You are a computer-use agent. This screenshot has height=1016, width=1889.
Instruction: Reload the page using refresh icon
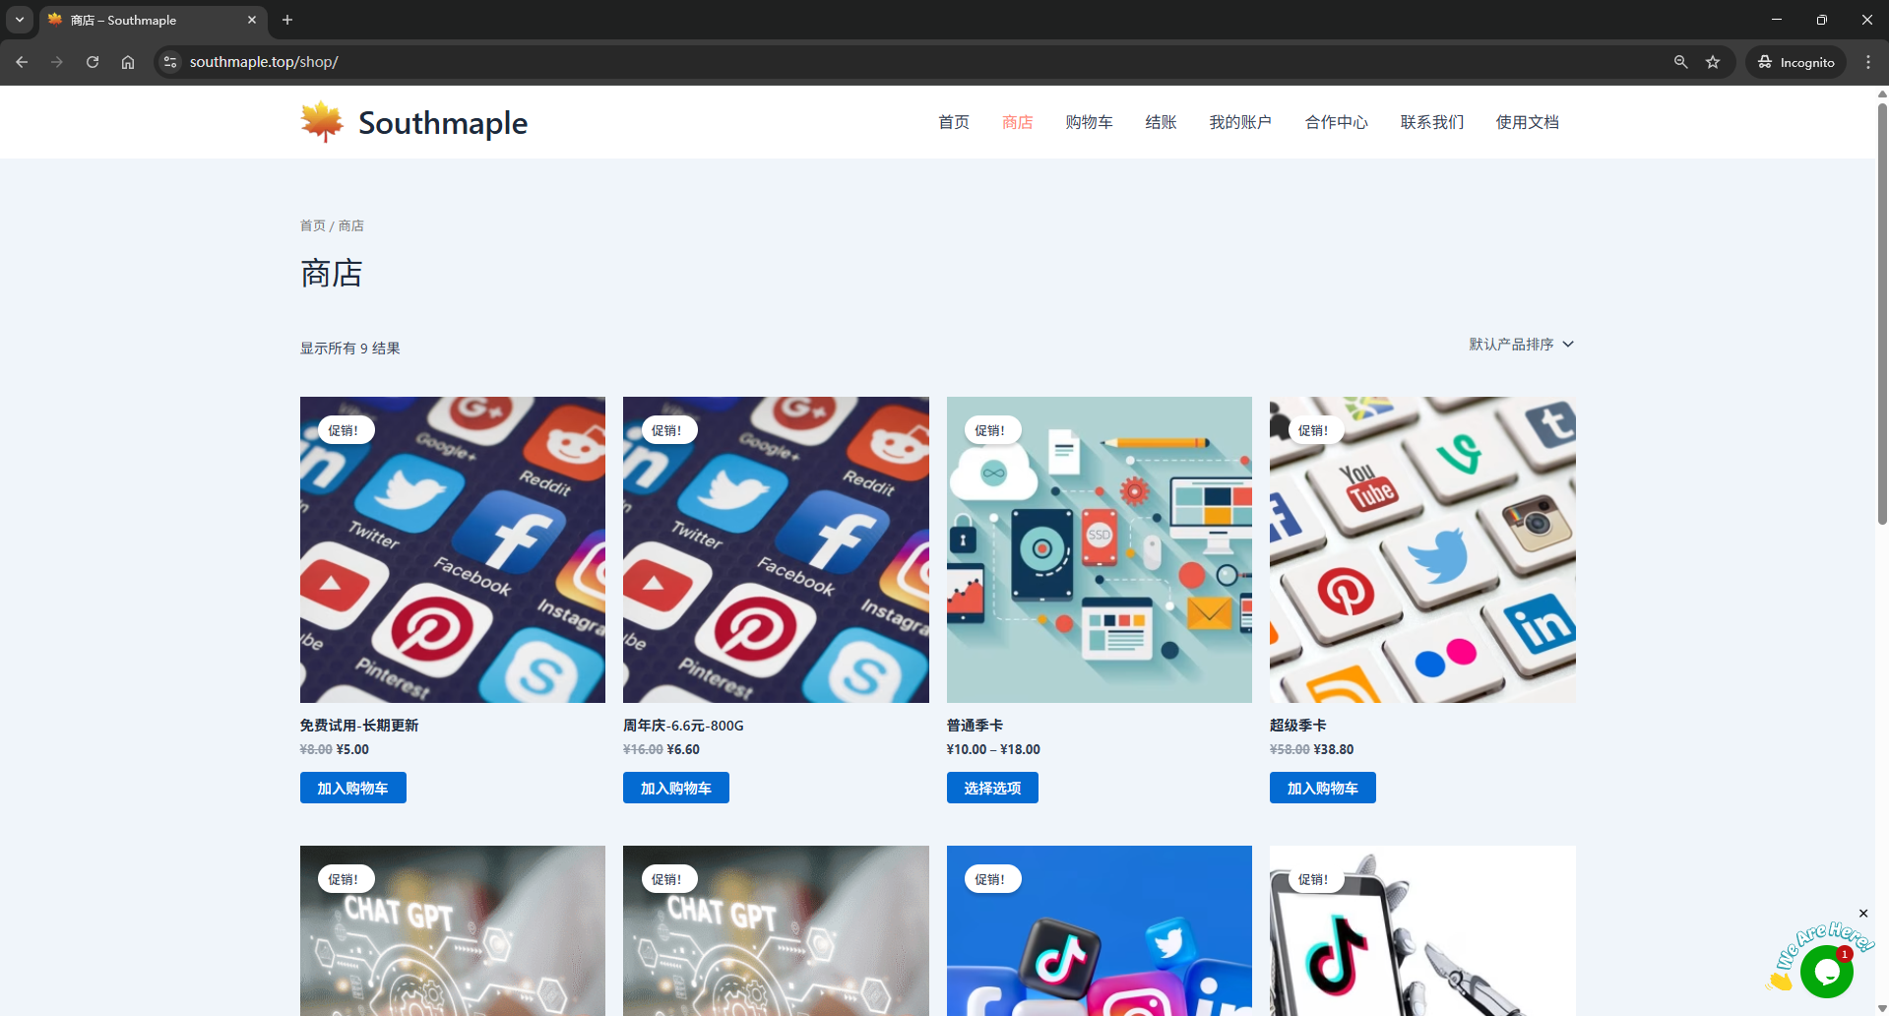click(93, 62)
